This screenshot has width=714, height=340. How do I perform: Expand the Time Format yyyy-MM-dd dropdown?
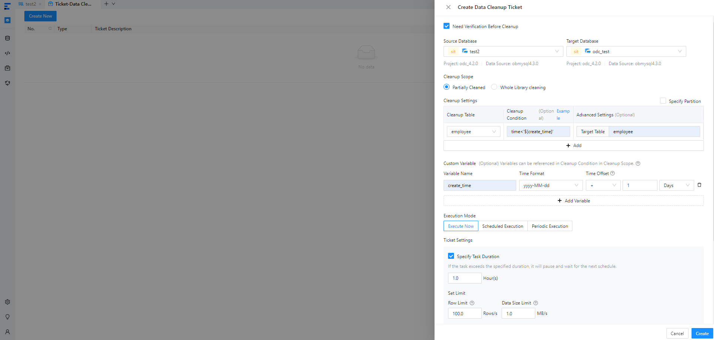(x=551, y=186)
